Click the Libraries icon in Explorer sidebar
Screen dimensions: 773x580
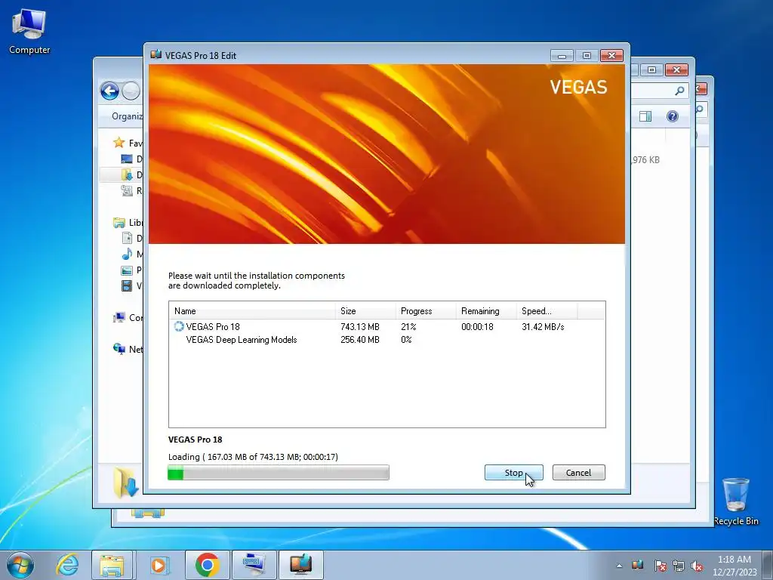tap(119, 223)
